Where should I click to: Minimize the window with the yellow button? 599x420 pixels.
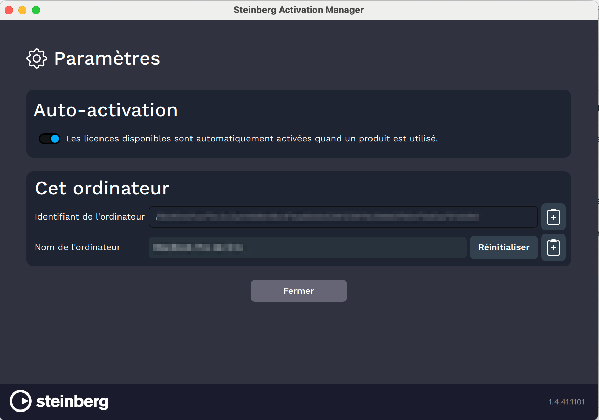22,10
